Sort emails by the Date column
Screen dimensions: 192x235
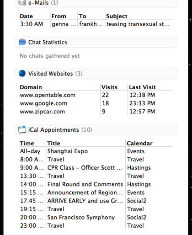34,16
